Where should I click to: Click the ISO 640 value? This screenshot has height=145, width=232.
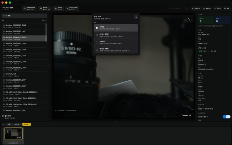tap(201, 91)
